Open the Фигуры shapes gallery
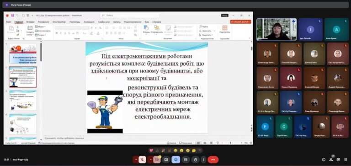Viewport: 351px width, 166px height. click(146, 30)
